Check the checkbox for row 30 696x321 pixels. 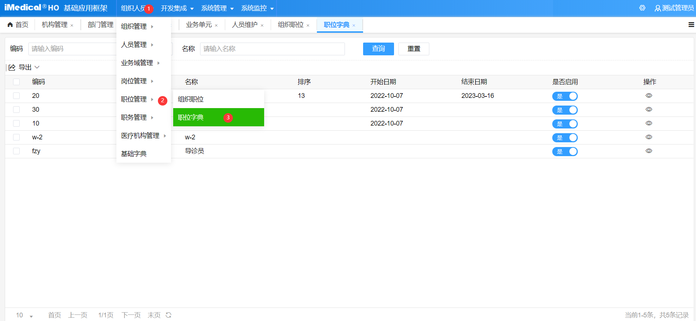16,110
